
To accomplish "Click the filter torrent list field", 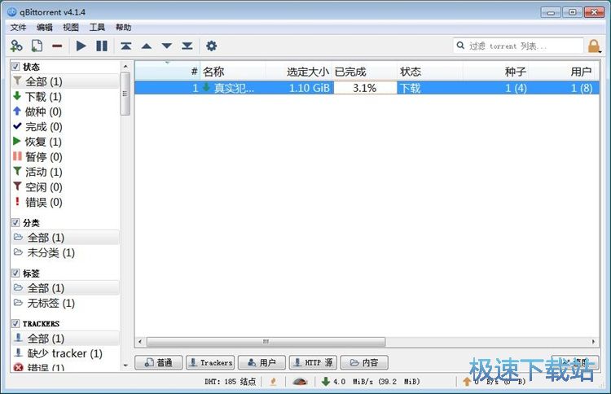I will (x=518, y=46).
